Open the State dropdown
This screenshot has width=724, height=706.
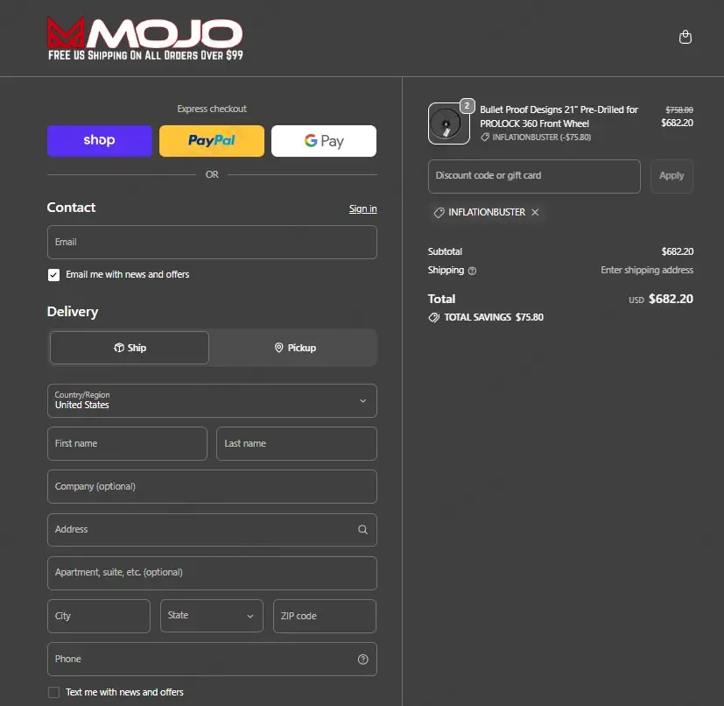[x=212, y=616]
